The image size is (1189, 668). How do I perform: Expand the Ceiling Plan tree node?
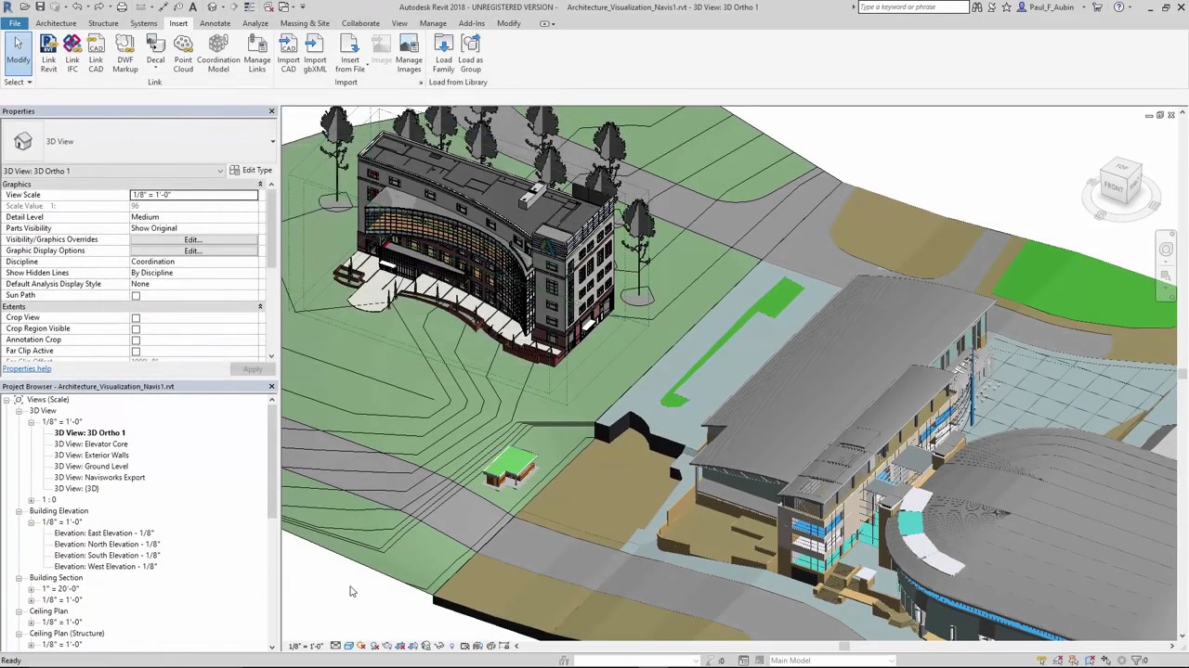[x=19, y=611]
